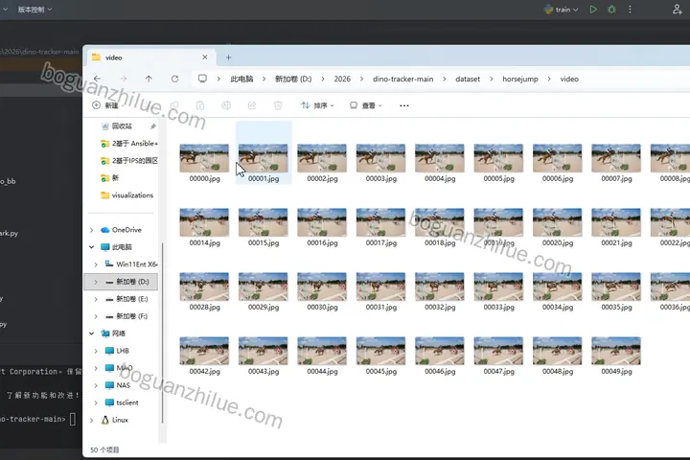
Task: Expand the Win11Ent X64 drive node
Action: [96, 264]
